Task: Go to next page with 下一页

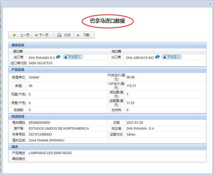Action: click(x=42, y=35)
